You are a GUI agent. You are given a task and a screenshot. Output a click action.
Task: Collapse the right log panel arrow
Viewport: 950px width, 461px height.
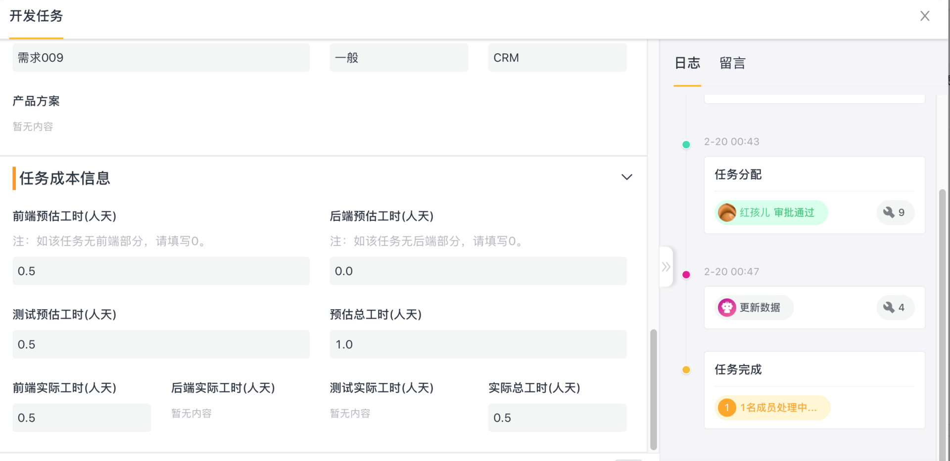[x=666, y=267]
